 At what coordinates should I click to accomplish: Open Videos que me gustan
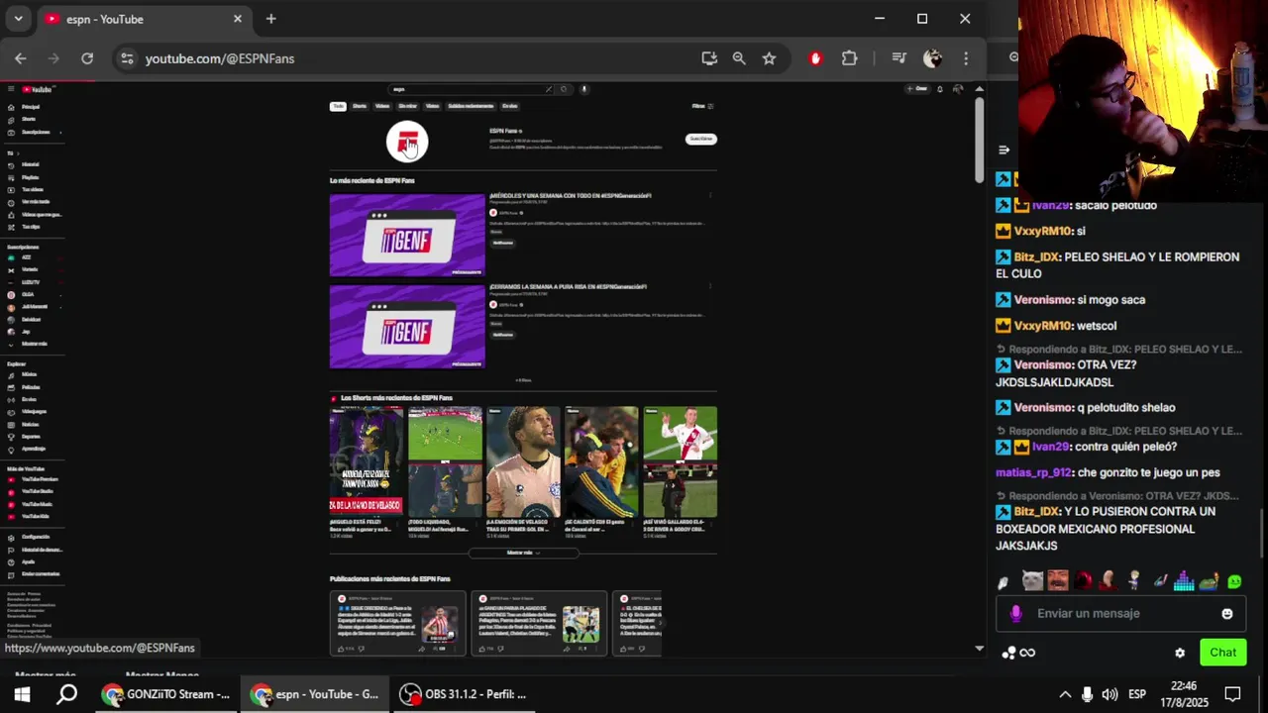pyautogui.click(x=40, y=214)
